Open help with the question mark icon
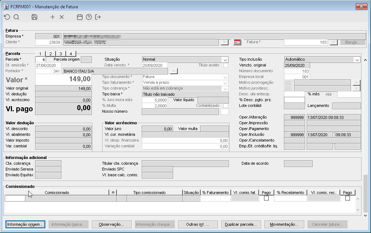This screenshot has width=371, height=233. pos(89,17)
